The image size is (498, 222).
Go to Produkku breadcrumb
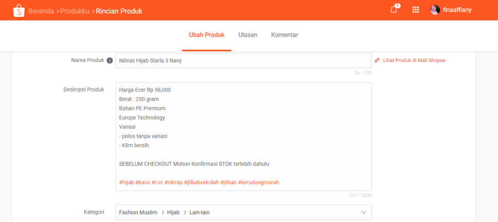point(75,11)
